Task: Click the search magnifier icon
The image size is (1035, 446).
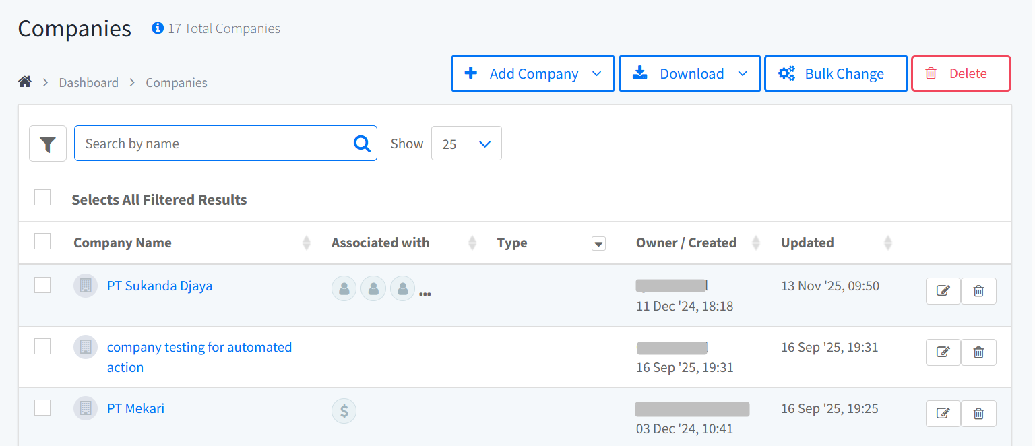Action: pyautogui.click(x=362, y=144)
